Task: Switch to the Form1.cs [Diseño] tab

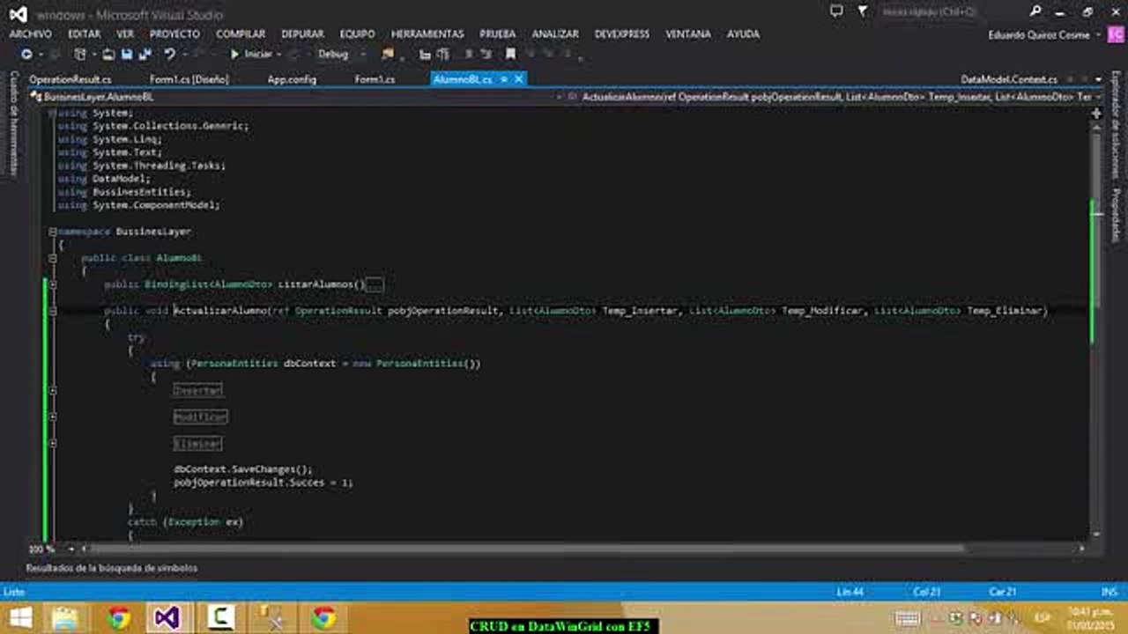Action: point(189,79)
